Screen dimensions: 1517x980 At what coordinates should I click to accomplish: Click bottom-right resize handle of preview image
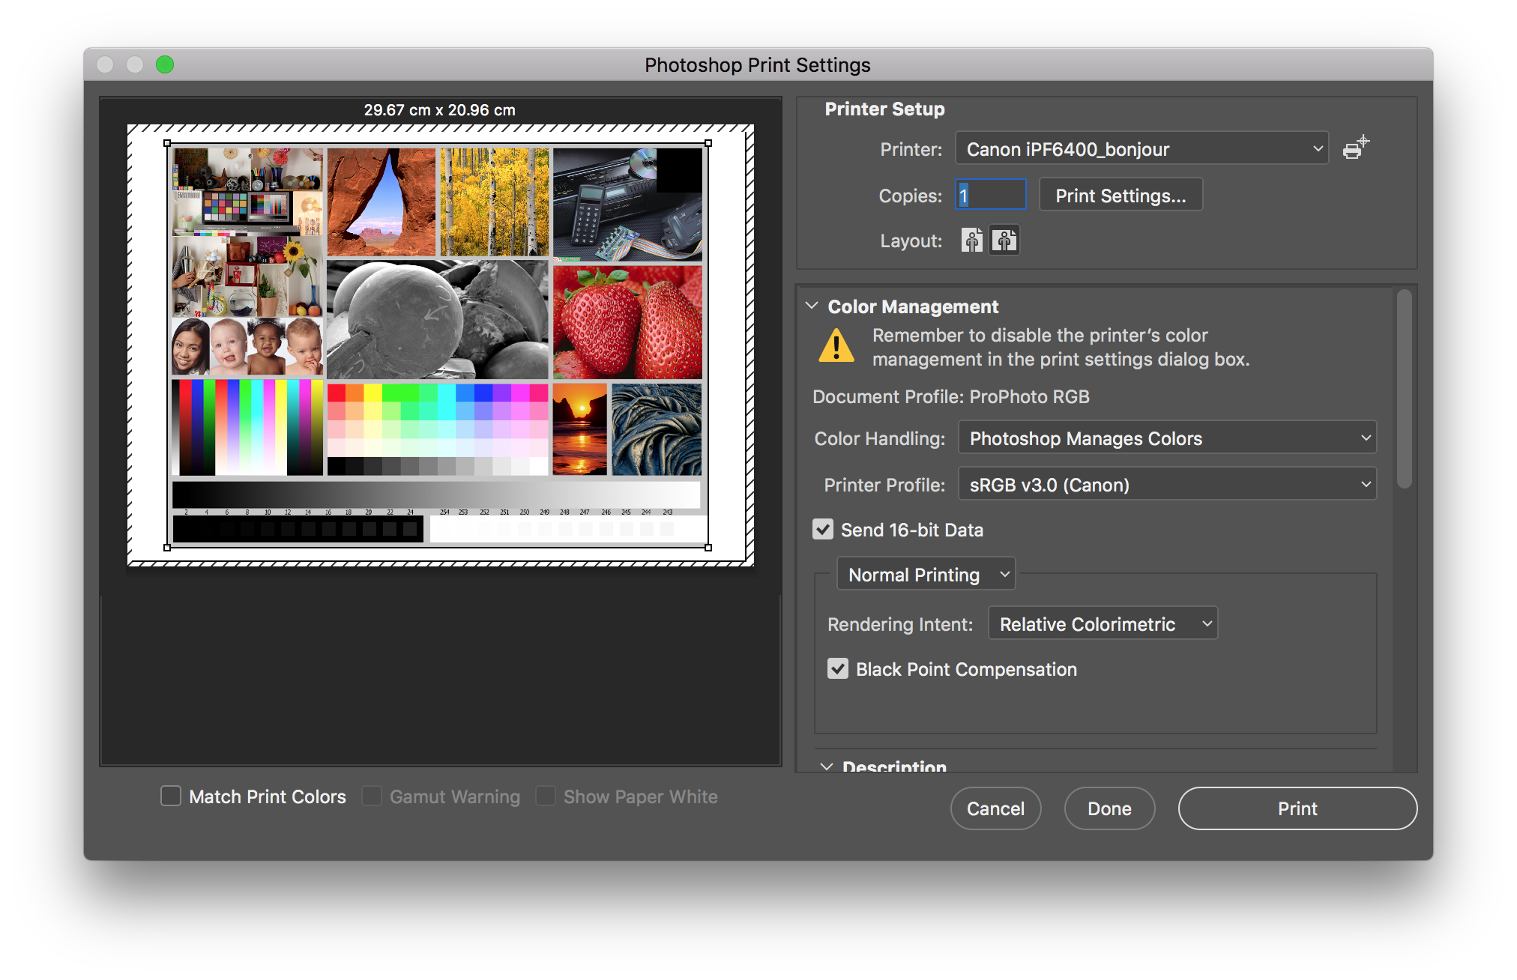click(x=708, y=548)
